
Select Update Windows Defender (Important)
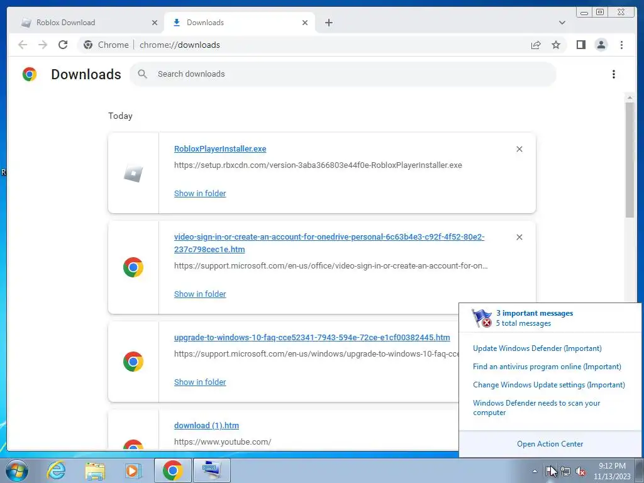coord(537,348)
